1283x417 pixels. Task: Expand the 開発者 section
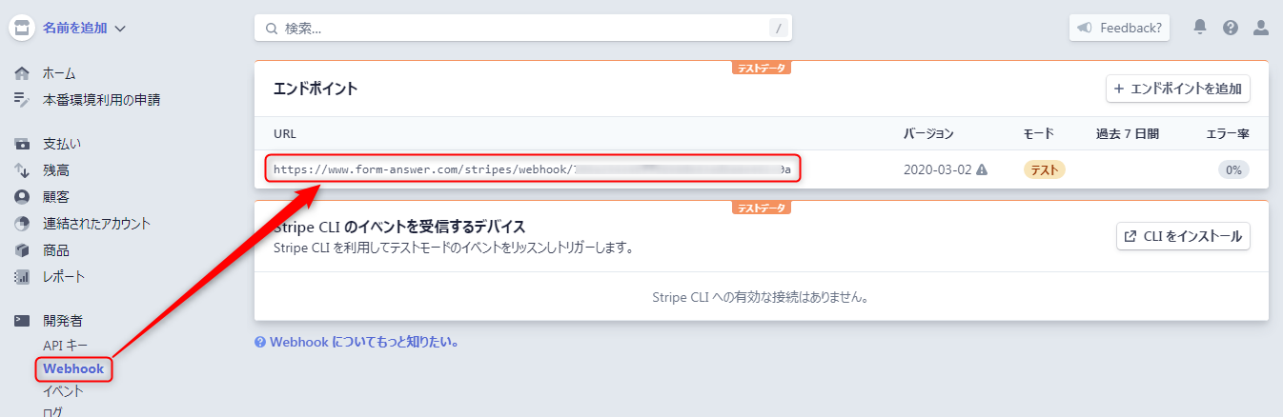click(62, 321)
